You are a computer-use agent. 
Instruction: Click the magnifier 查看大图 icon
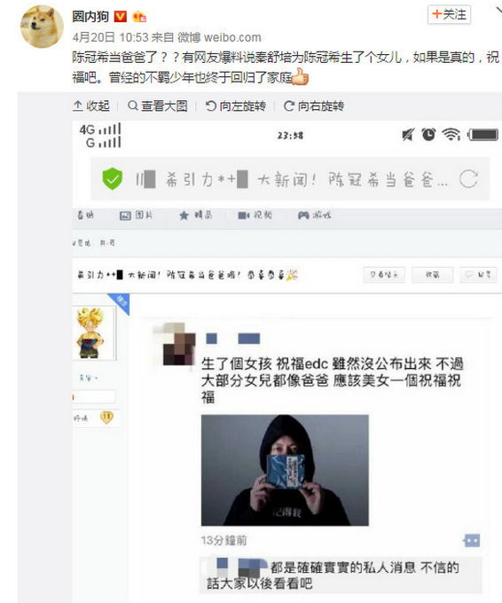133,106
